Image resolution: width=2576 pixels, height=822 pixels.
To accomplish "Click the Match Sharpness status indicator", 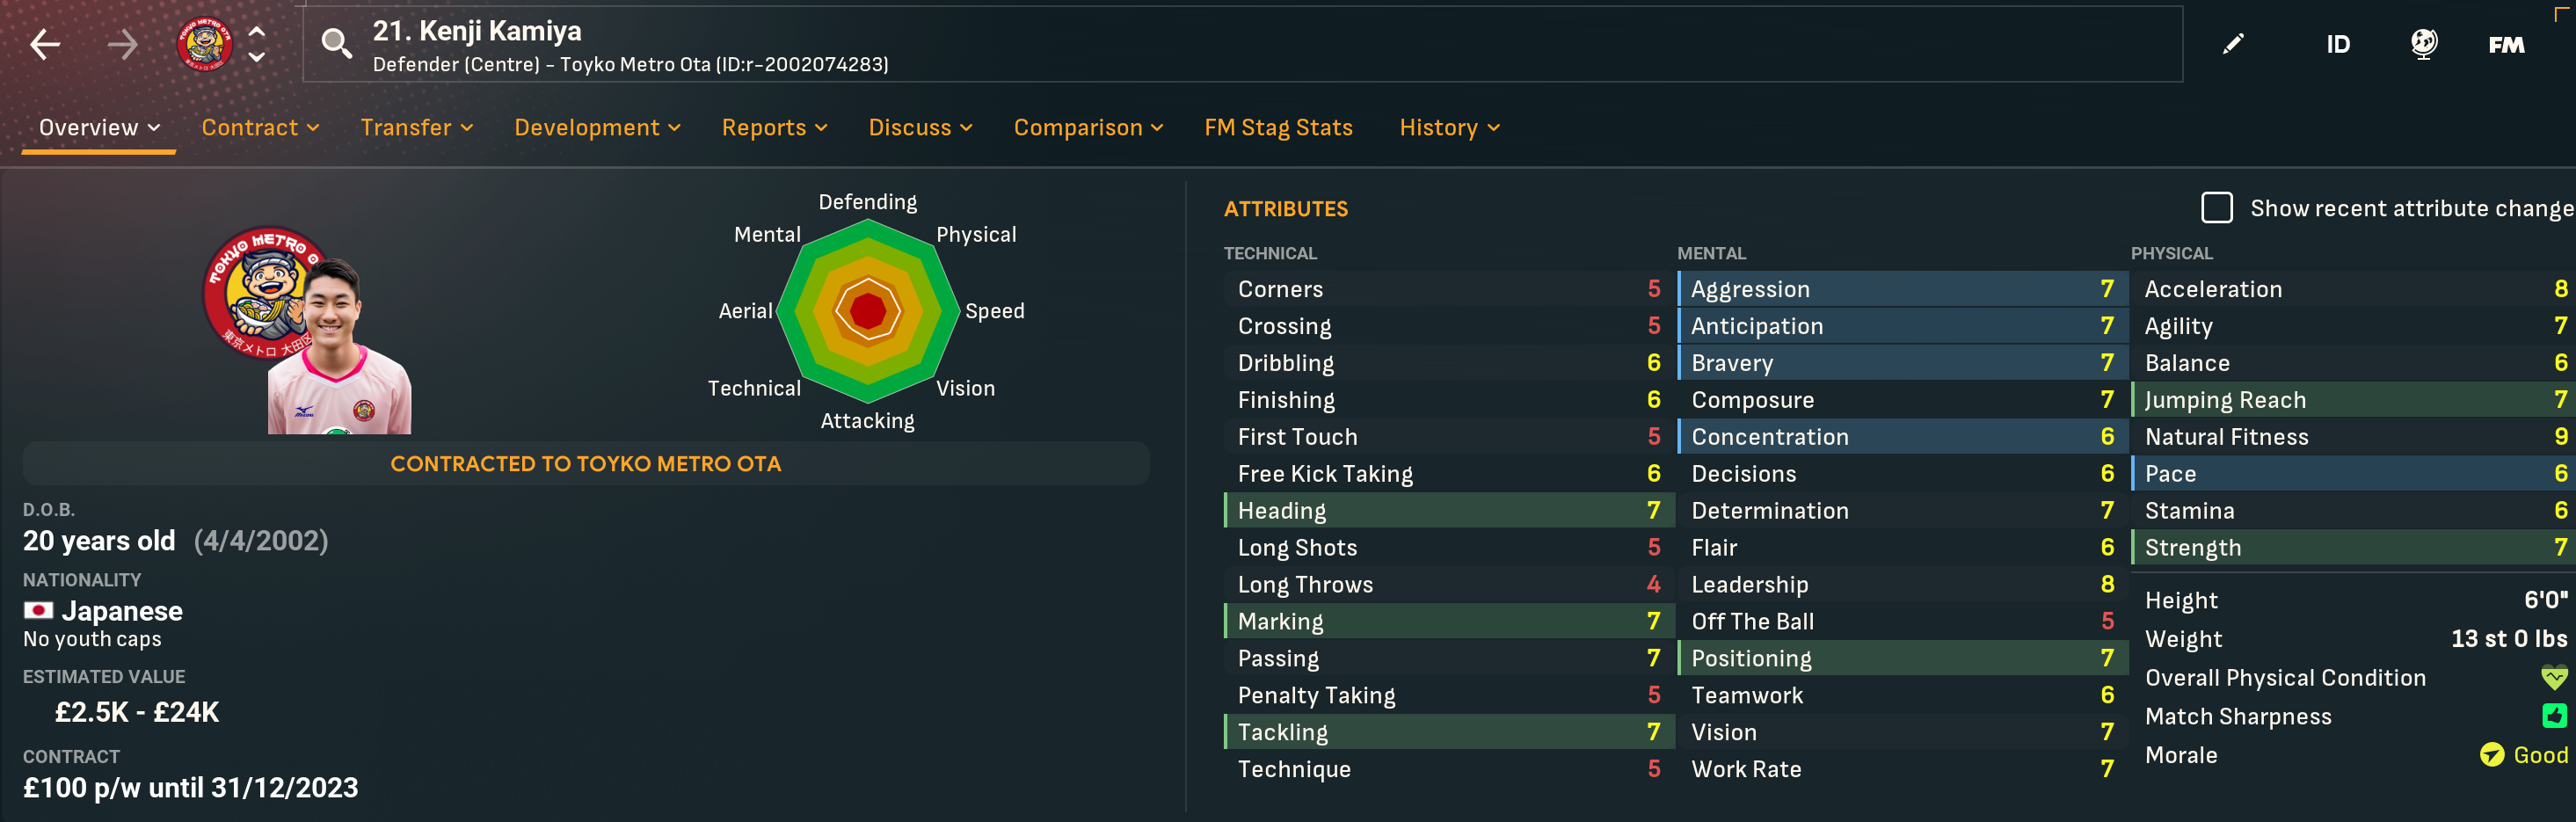I will [2554, 716].
